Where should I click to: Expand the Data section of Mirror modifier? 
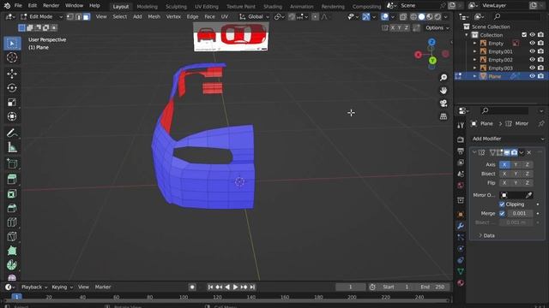tap(486, 235)
